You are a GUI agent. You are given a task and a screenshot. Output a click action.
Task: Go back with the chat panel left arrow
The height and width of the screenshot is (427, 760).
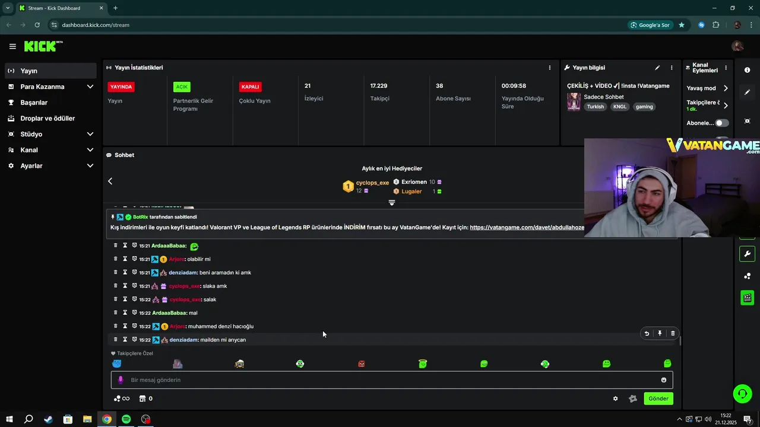tap(110, 181)
